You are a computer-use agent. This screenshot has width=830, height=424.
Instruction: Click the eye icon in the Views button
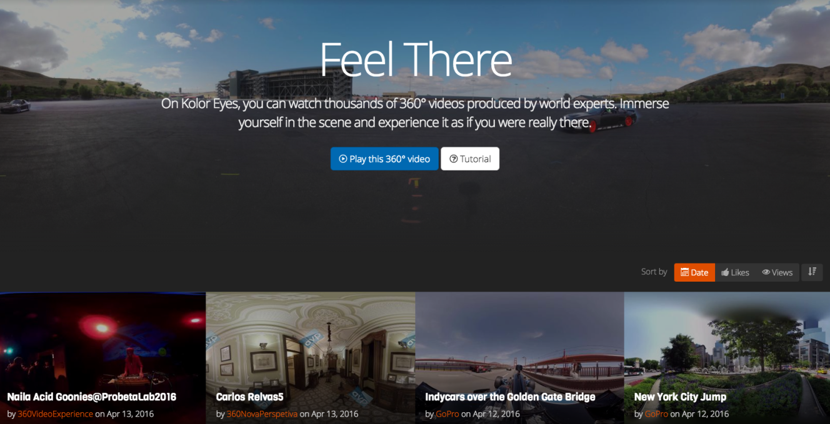point(766,272)
